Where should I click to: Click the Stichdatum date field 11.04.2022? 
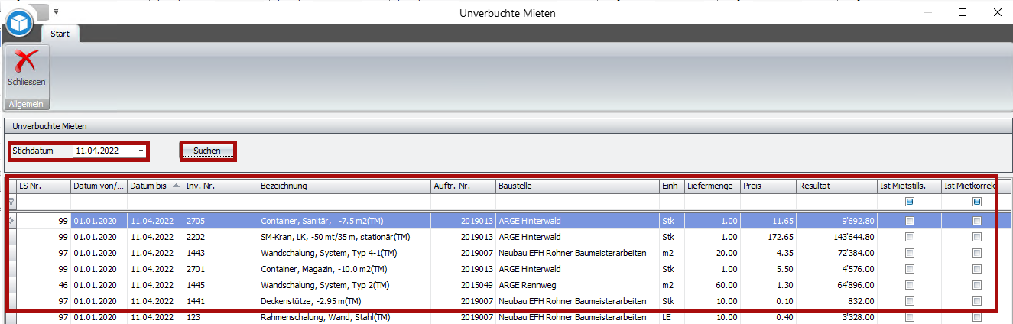pos(105,151)
